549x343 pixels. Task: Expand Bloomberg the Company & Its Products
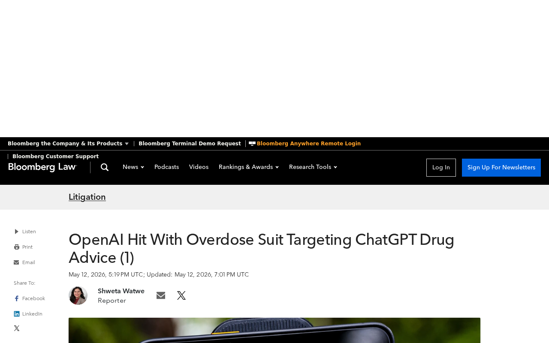click(x=68, y=144)
